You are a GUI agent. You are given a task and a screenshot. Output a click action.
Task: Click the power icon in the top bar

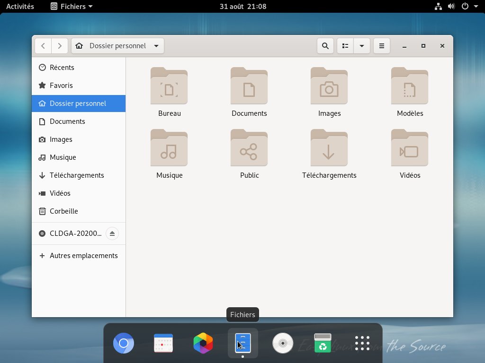(x=465, y=6)
